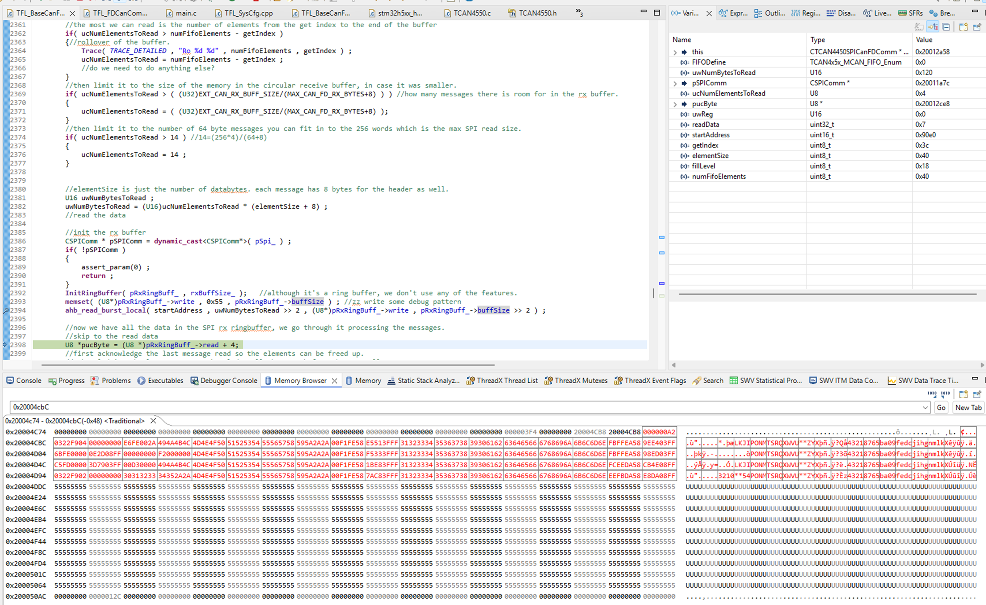Pin the Variables view to debug context
986x605 pixels.
(977, 27)
